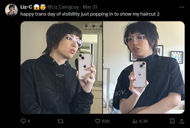Click the 6 replies count
The height and width of the screenshot is (128, 190).
coord(29,121)
